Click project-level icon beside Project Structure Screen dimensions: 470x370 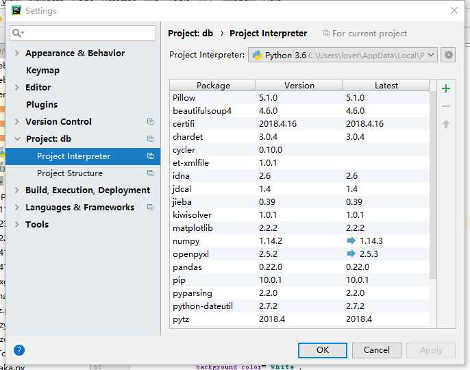point(150,173)
